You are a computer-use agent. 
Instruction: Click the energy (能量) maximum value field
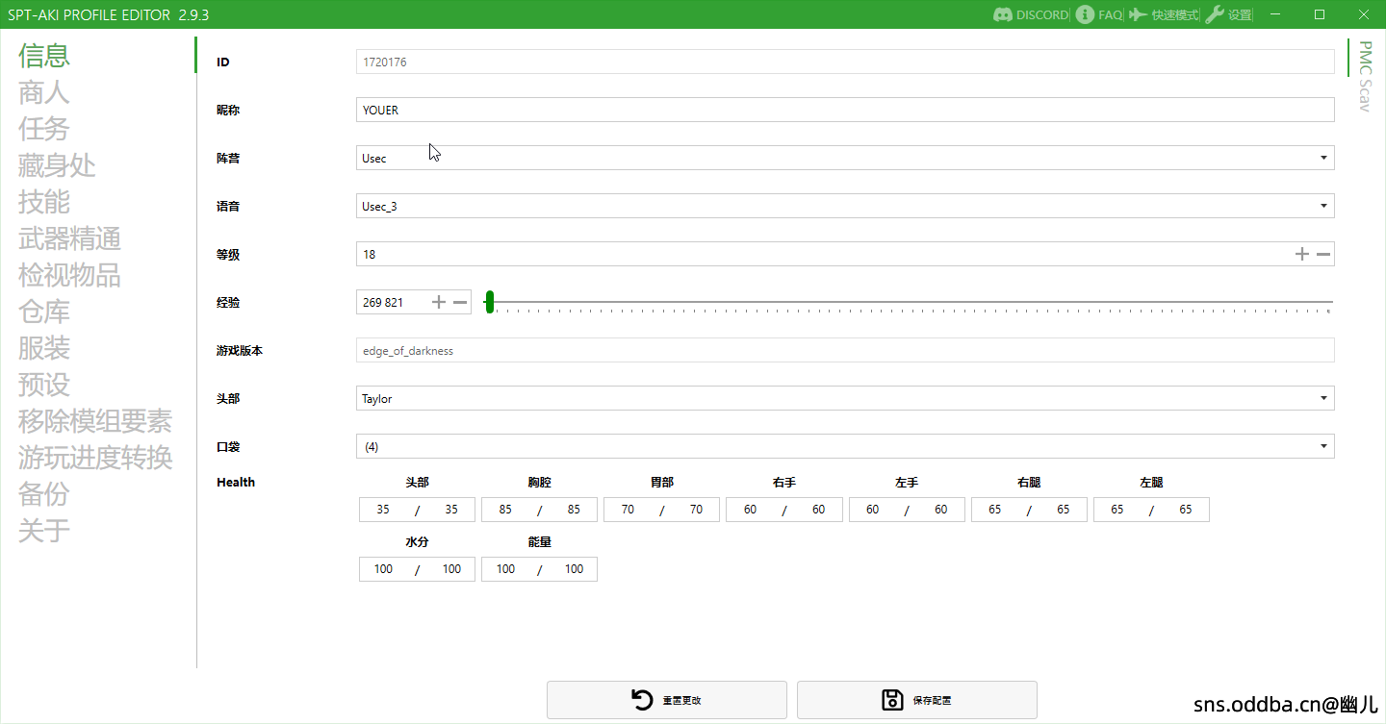(x=574, y=569)
